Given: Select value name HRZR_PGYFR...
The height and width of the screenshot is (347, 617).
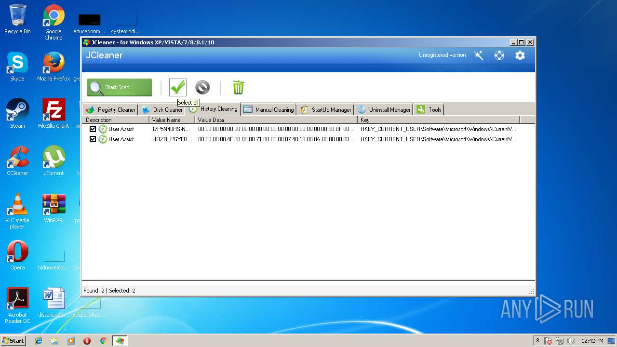Looking at the screenshot, I should pos(172,139).
